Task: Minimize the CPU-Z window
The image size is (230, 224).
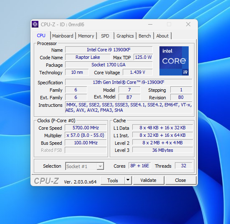Action: tap(150, 24)
